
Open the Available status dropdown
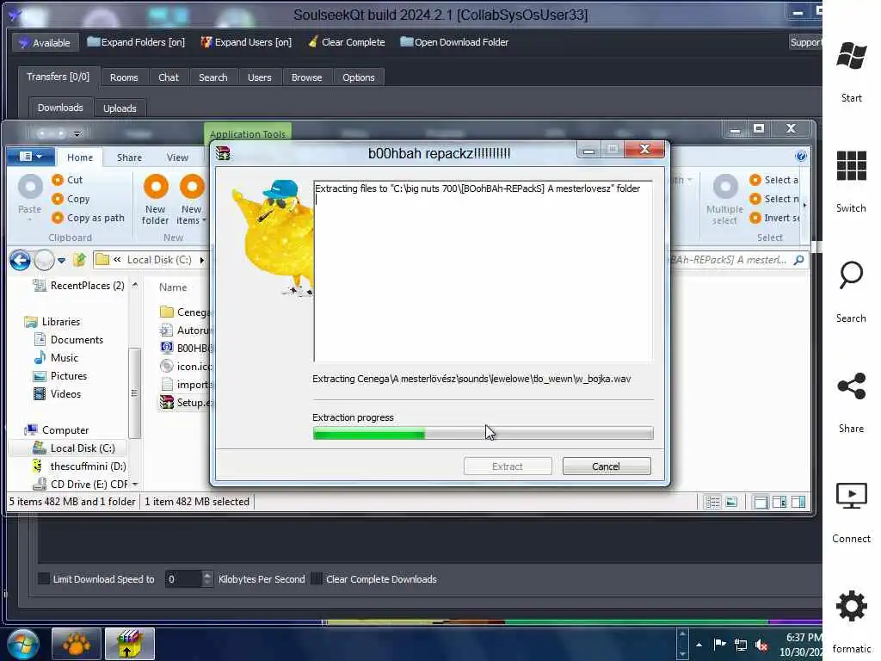click(45, 43)
